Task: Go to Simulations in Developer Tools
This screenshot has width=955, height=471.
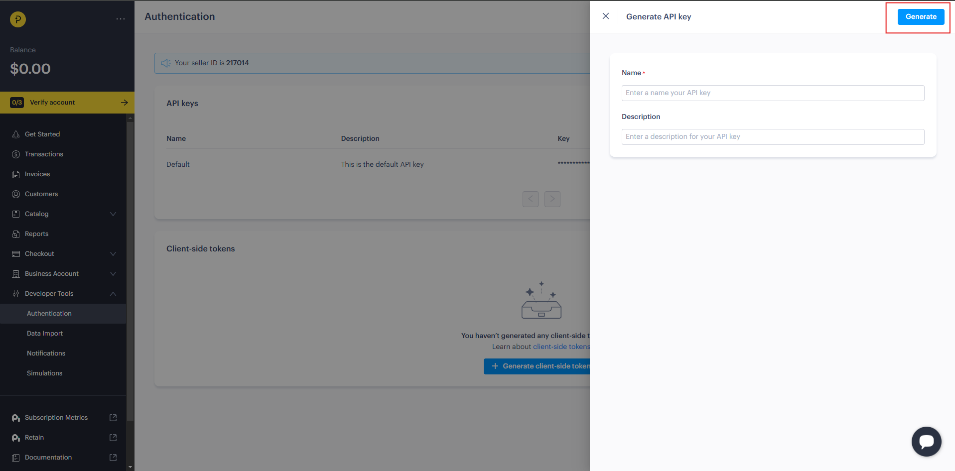Action: pos(45,373)
